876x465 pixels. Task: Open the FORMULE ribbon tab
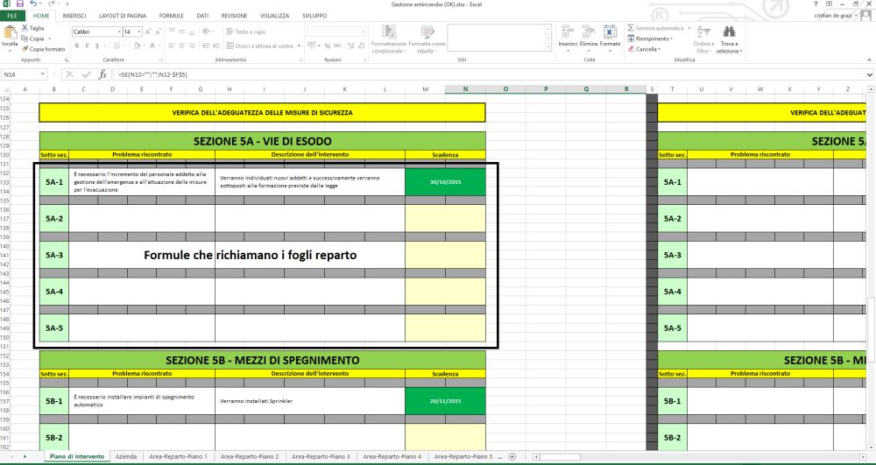172,16
